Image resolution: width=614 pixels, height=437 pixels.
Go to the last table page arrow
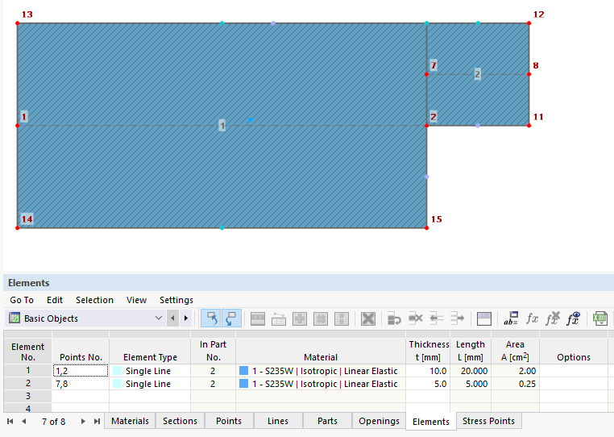(x=97, y=422)
